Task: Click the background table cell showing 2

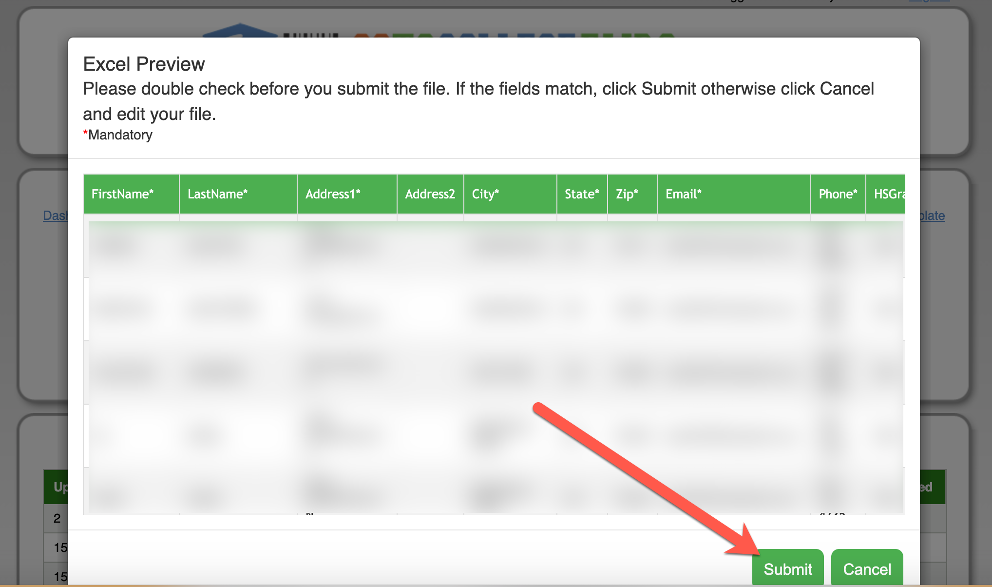Action: pyautogui.click(x=57, y=518)
